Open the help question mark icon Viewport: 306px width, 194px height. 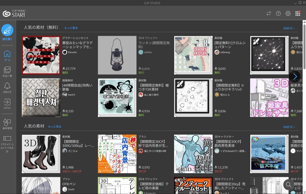pyautogui.click(x=278, y=13)
